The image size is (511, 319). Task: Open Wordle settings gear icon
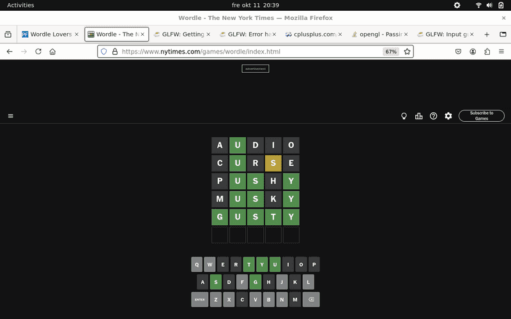[448, 116]
